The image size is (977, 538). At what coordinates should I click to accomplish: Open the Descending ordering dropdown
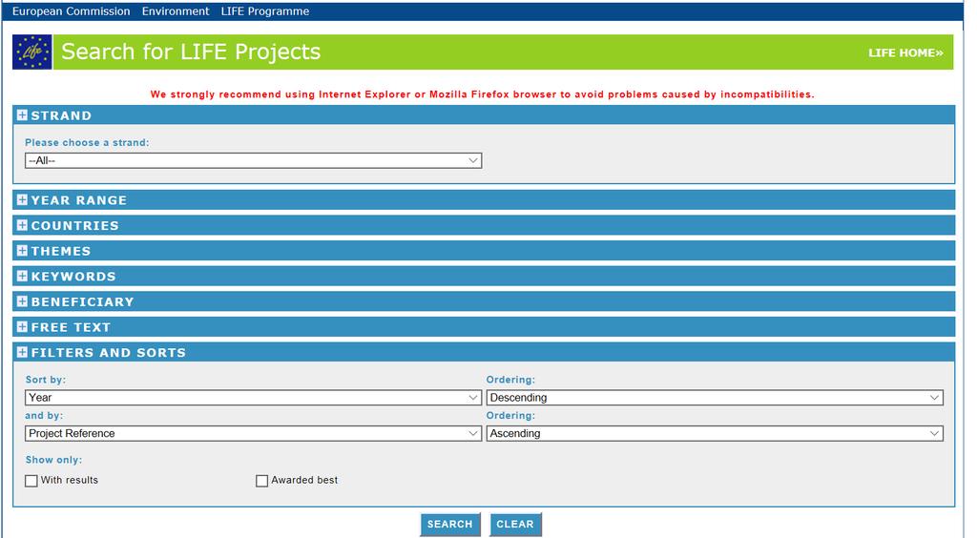(715, 397)
